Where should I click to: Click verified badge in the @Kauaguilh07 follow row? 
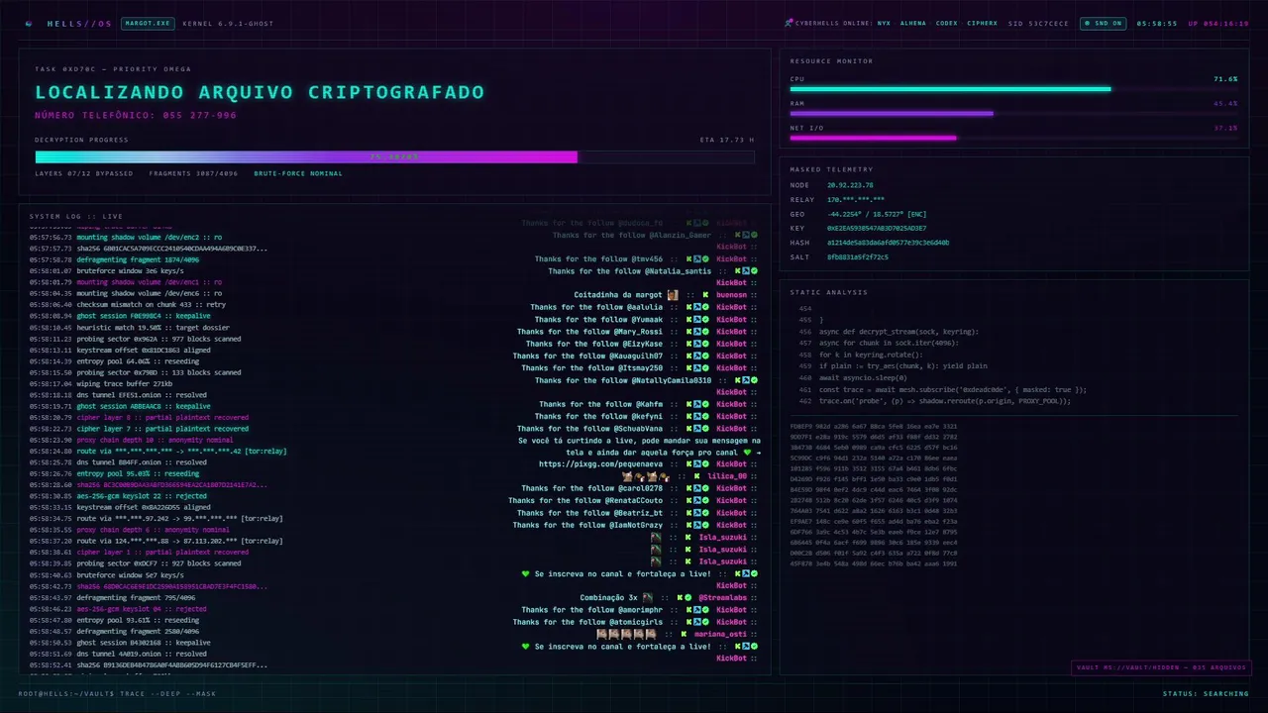point(705,356)
